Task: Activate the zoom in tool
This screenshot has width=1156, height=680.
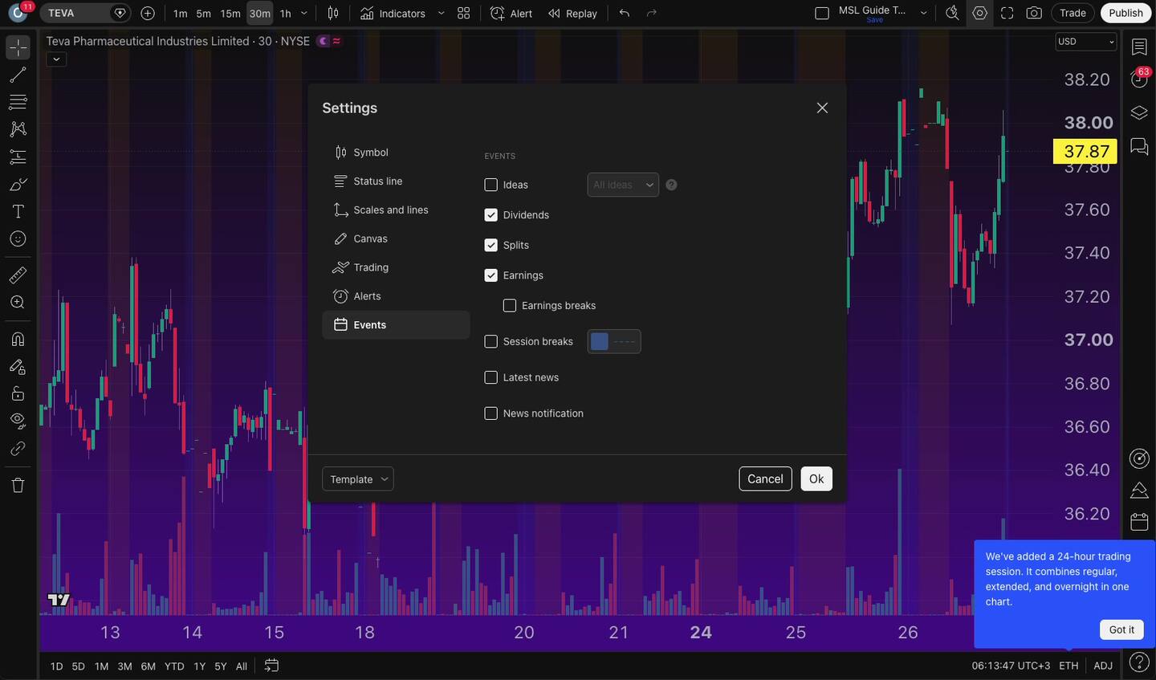Action: (18, 303)
